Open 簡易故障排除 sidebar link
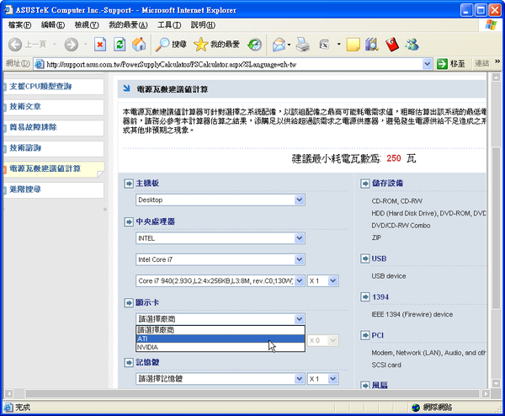Viewport: 505px width, 416px height. click(x=33, y=127)
